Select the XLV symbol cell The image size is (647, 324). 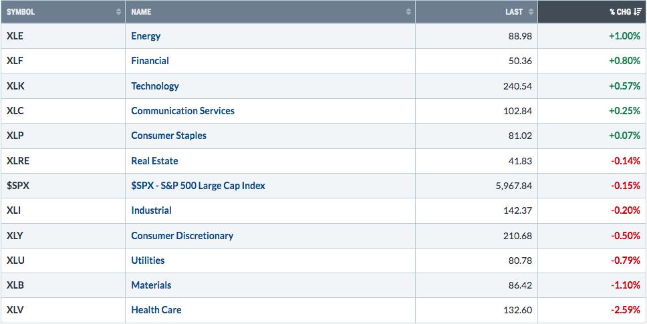click(x=63, y=310)
